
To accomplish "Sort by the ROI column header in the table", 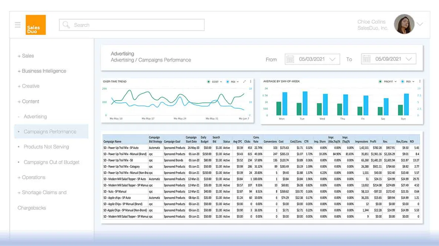I will click(x=412, y=142).
